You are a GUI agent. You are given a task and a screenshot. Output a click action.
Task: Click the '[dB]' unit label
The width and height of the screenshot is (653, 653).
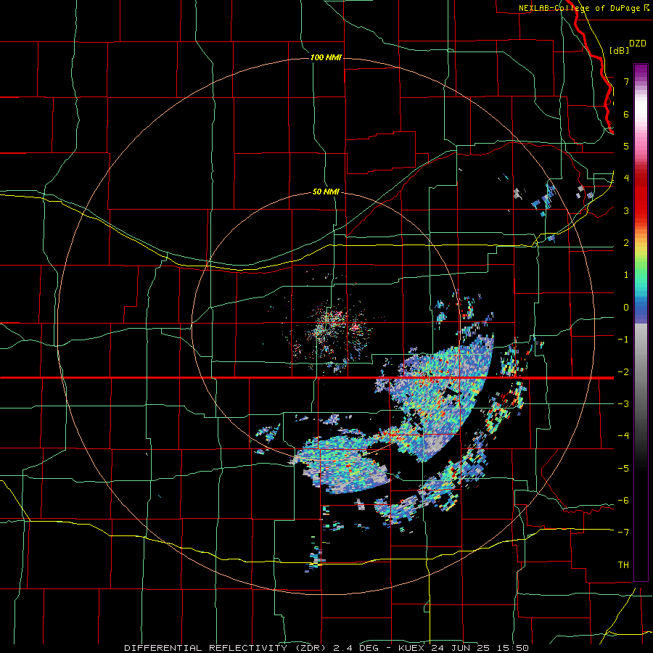(x=619, y=50)
